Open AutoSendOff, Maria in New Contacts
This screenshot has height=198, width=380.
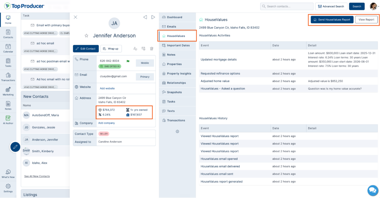45,115
